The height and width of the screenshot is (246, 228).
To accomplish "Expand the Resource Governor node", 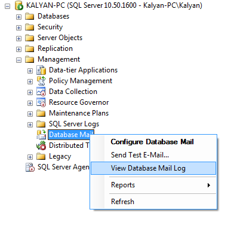I will pyautogui.click(x=30, y=104).
